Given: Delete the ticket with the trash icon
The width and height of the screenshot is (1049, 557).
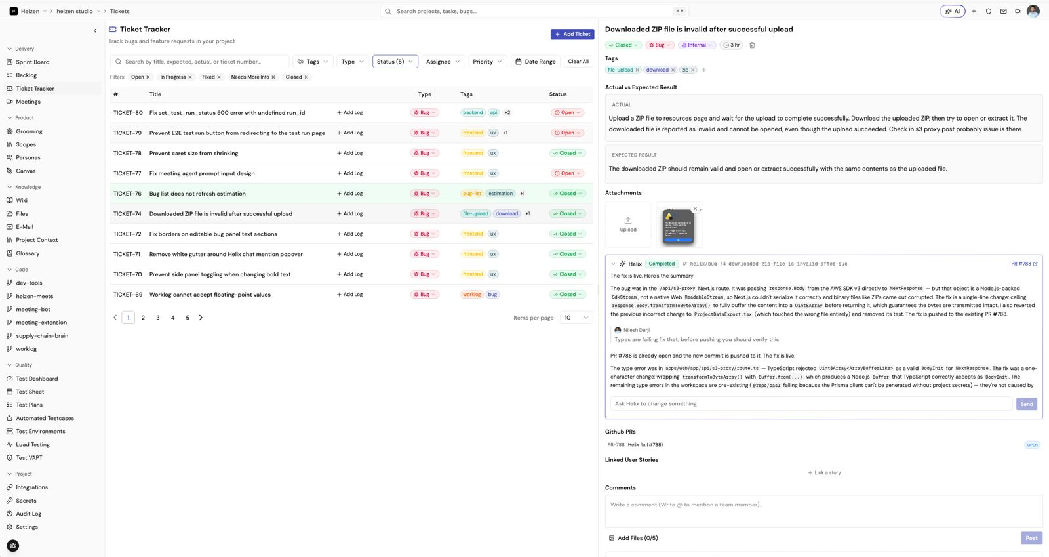Looking at the screenshot, I should [752, 45].
